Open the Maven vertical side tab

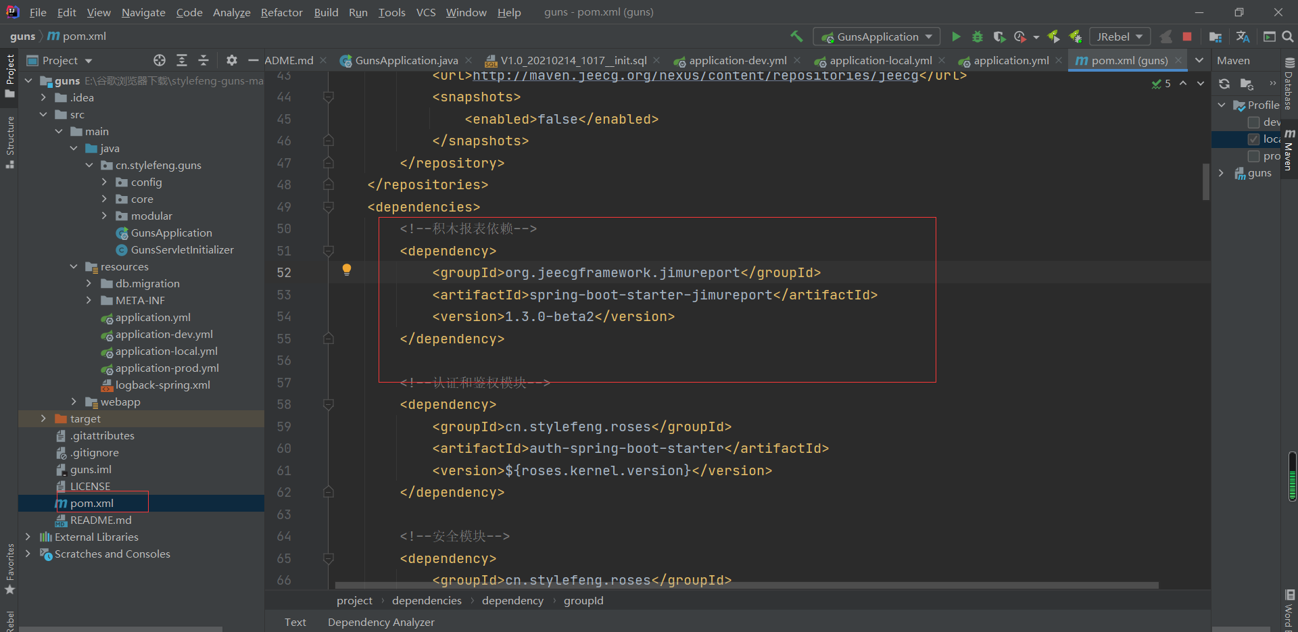coord(1289,149)
